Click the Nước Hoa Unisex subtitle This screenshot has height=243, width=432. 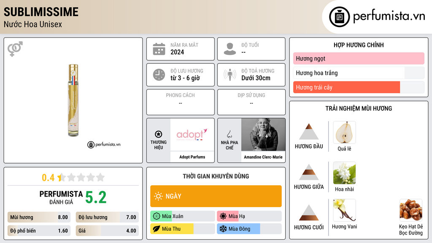point(33,24)
